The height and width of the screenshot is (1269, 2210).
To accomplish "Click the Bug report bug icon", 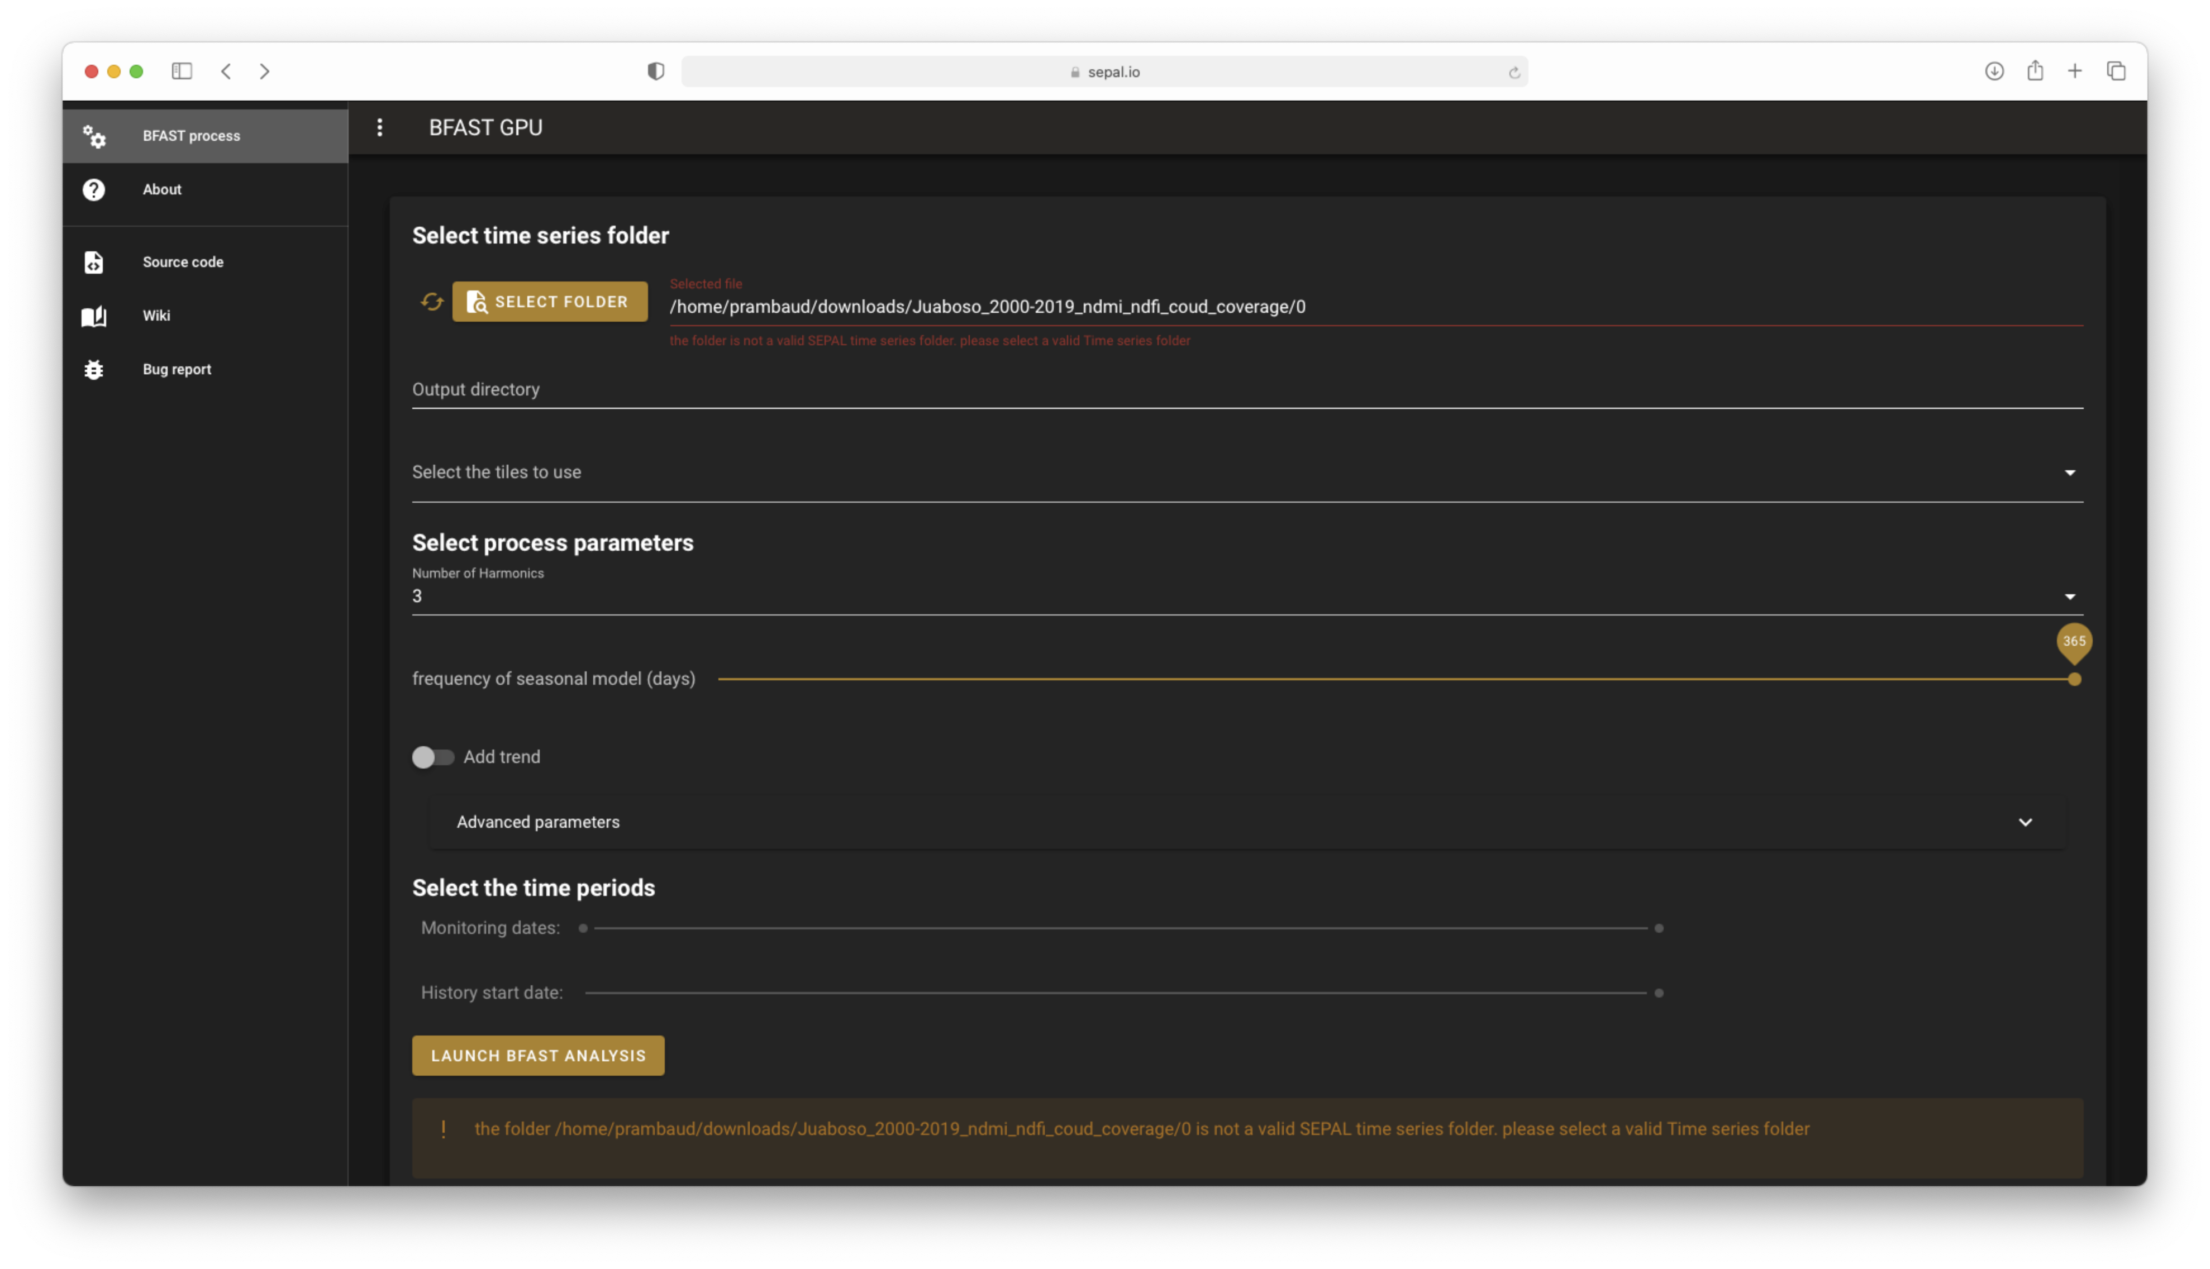I will coord(93,370).
